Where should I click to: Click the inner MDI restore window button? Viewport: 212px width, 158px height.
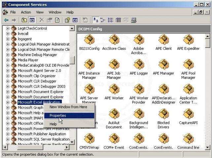pos(201,12)
